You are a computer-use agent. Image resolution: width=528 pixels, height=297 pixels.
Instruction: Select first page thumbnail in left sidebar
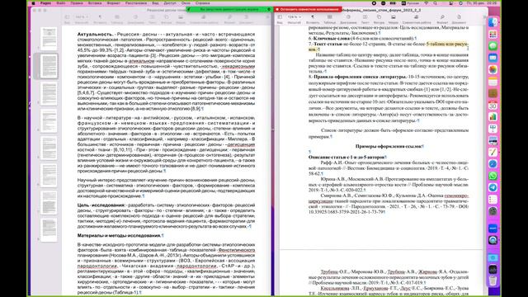49,39
